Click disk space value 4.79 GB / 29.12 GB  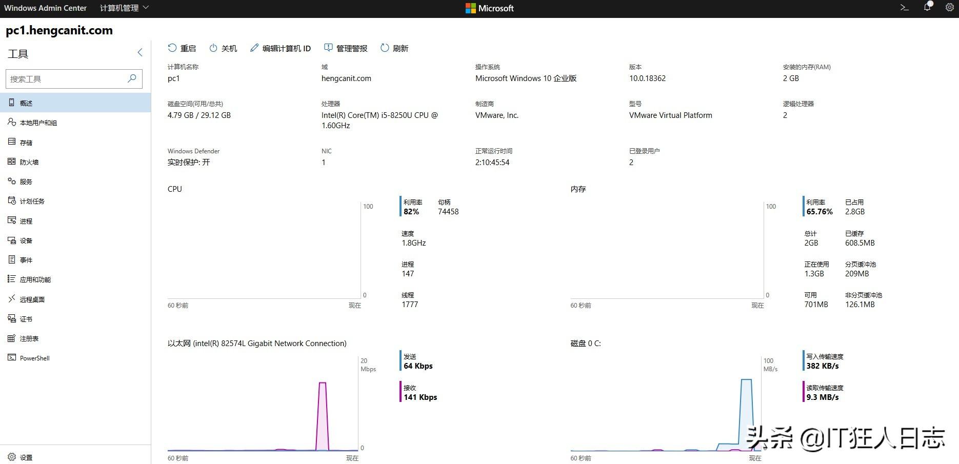[x=199, y=115]
